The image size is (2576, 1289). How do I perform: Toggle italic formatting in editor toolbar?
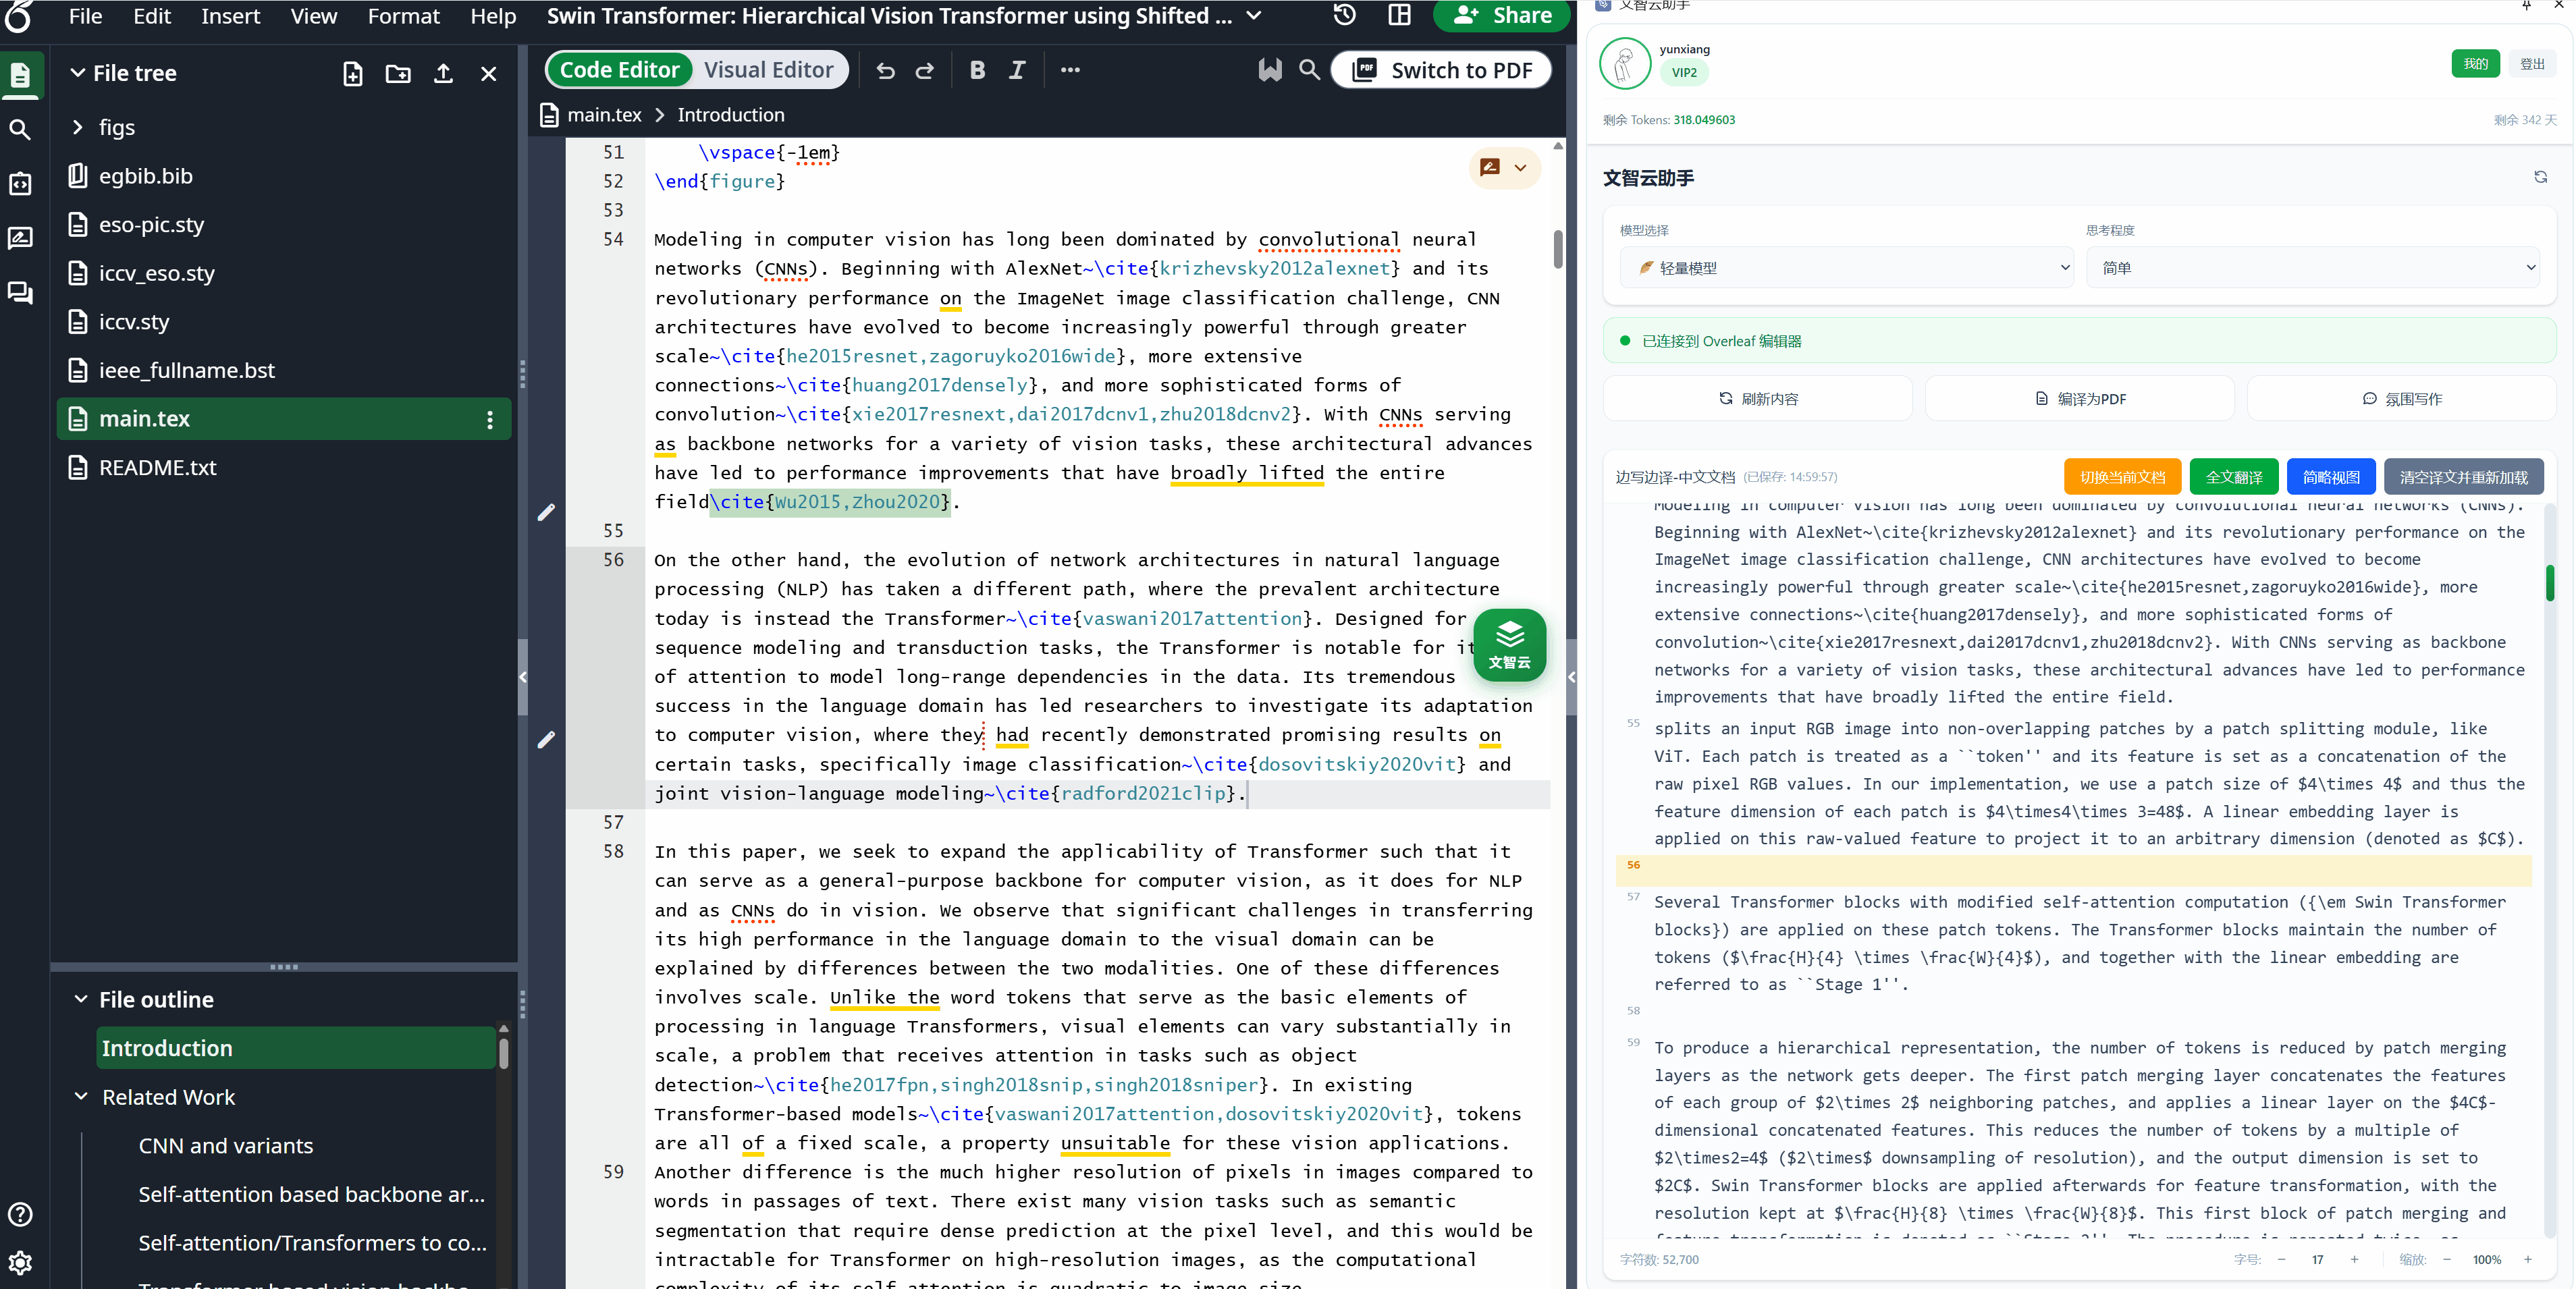coord(1017,70)
